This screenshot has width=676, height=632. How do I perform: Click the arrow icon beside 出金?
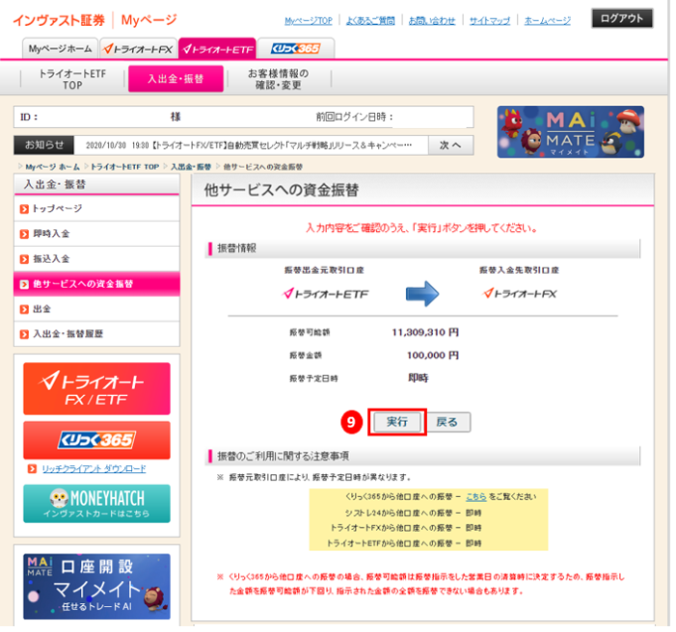pos(24,309)
